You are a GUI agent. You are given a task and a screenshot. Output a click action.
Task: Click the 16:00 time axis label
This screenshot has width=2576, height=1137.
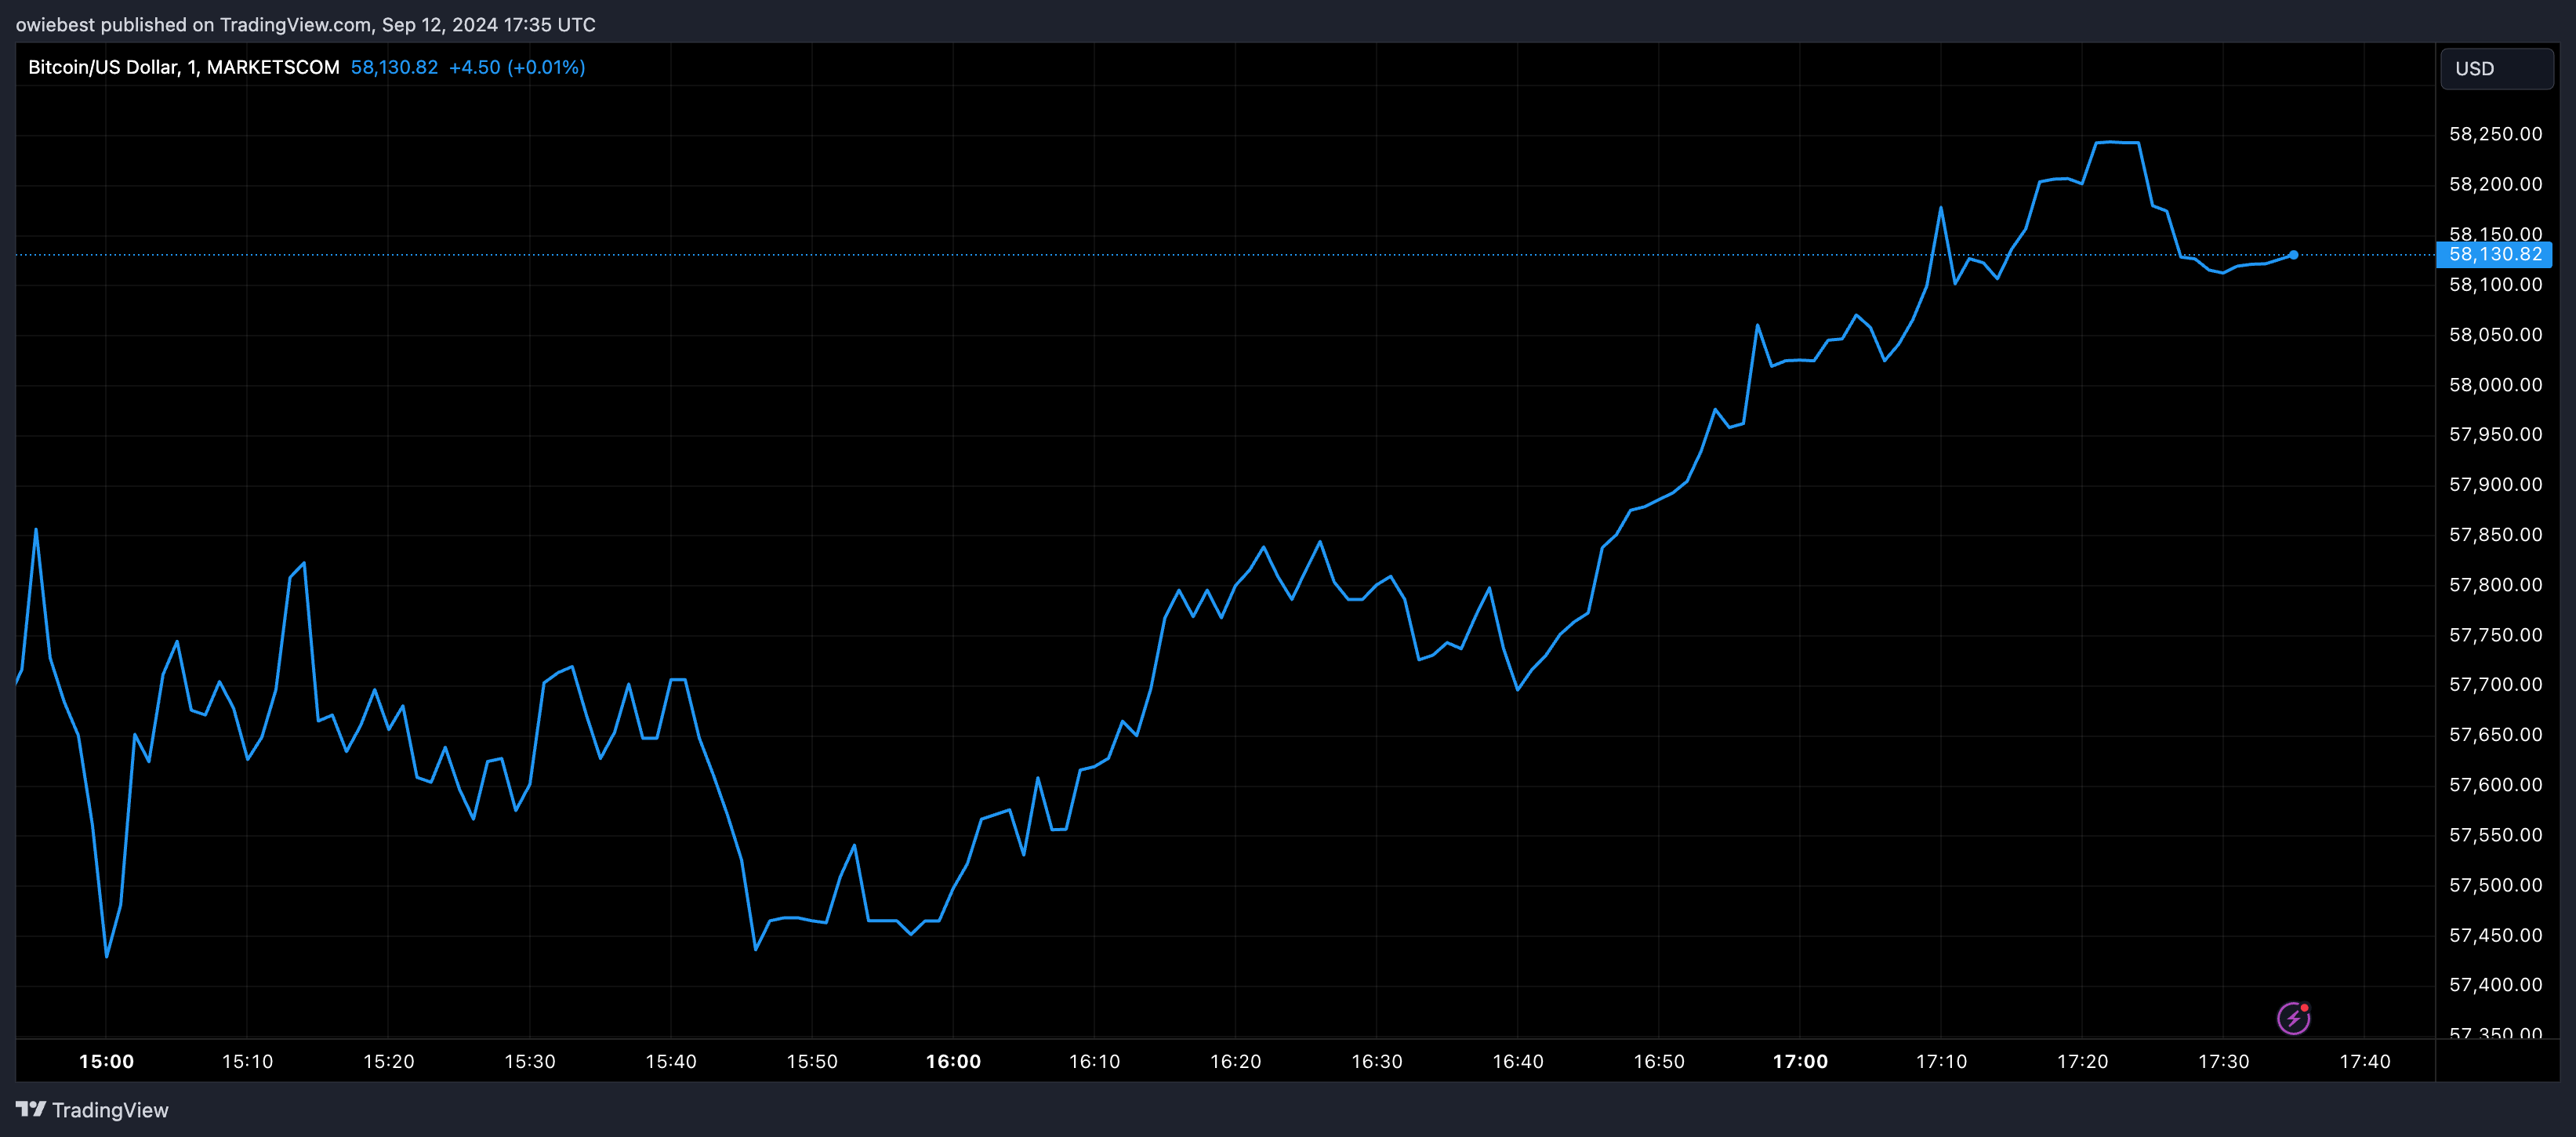coord(953,1061)
